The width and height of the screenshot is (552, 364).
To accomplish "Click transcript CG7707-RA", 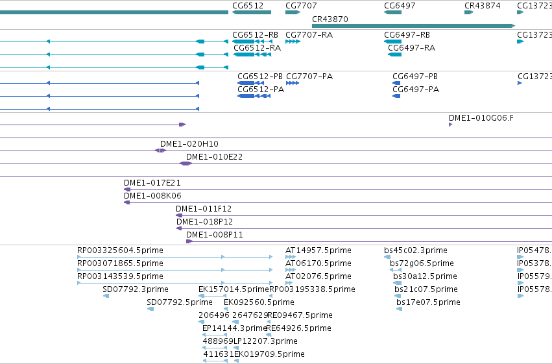I will (293, 42).
